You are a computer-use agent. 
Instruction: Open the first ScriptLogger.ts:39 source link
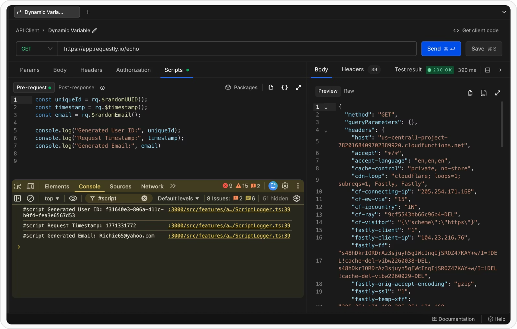click(x=229, y=210)
